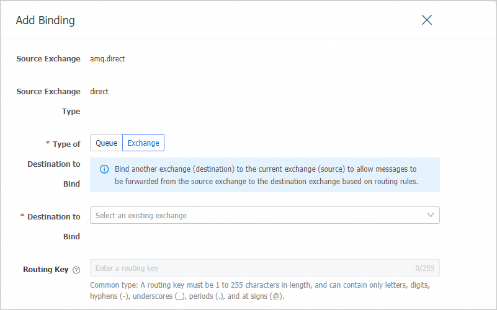Screen dimensions: 497x310
Task: Close the Add Binding dialog
Action: tap(427, 20)
